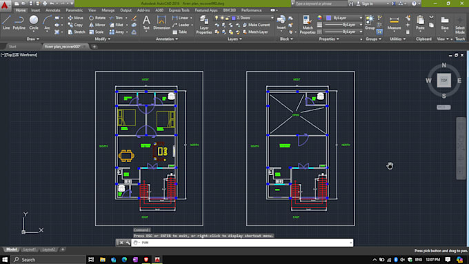Click Make Current layer button
The image size is (469, 264).
[x=256, y=25]
